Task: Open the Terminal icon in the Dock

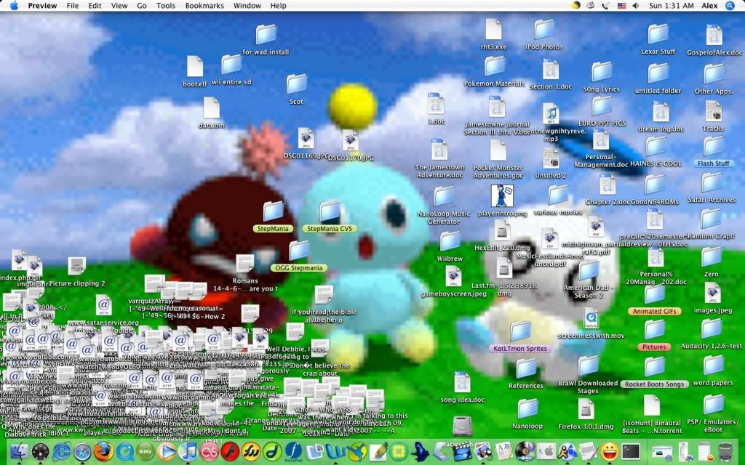Action: (x=631, y=451)
